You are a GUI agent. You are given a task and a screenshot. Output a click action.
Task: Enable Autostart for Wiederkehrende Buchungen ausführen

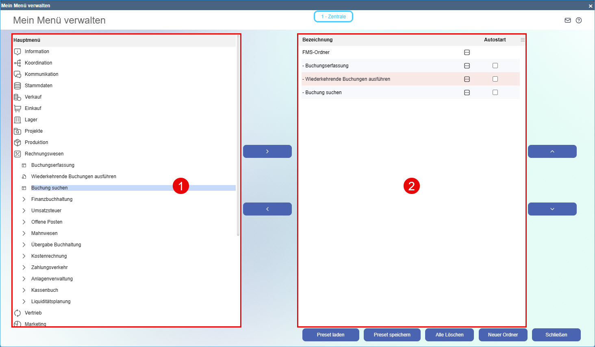pos(495,79)
